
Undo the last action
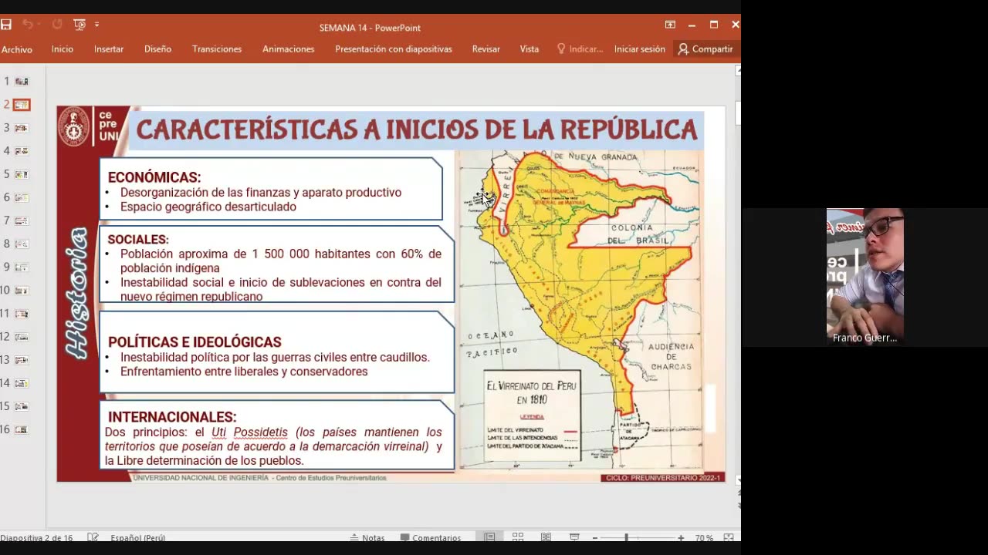pyautogui.click(x=28, y=25)
